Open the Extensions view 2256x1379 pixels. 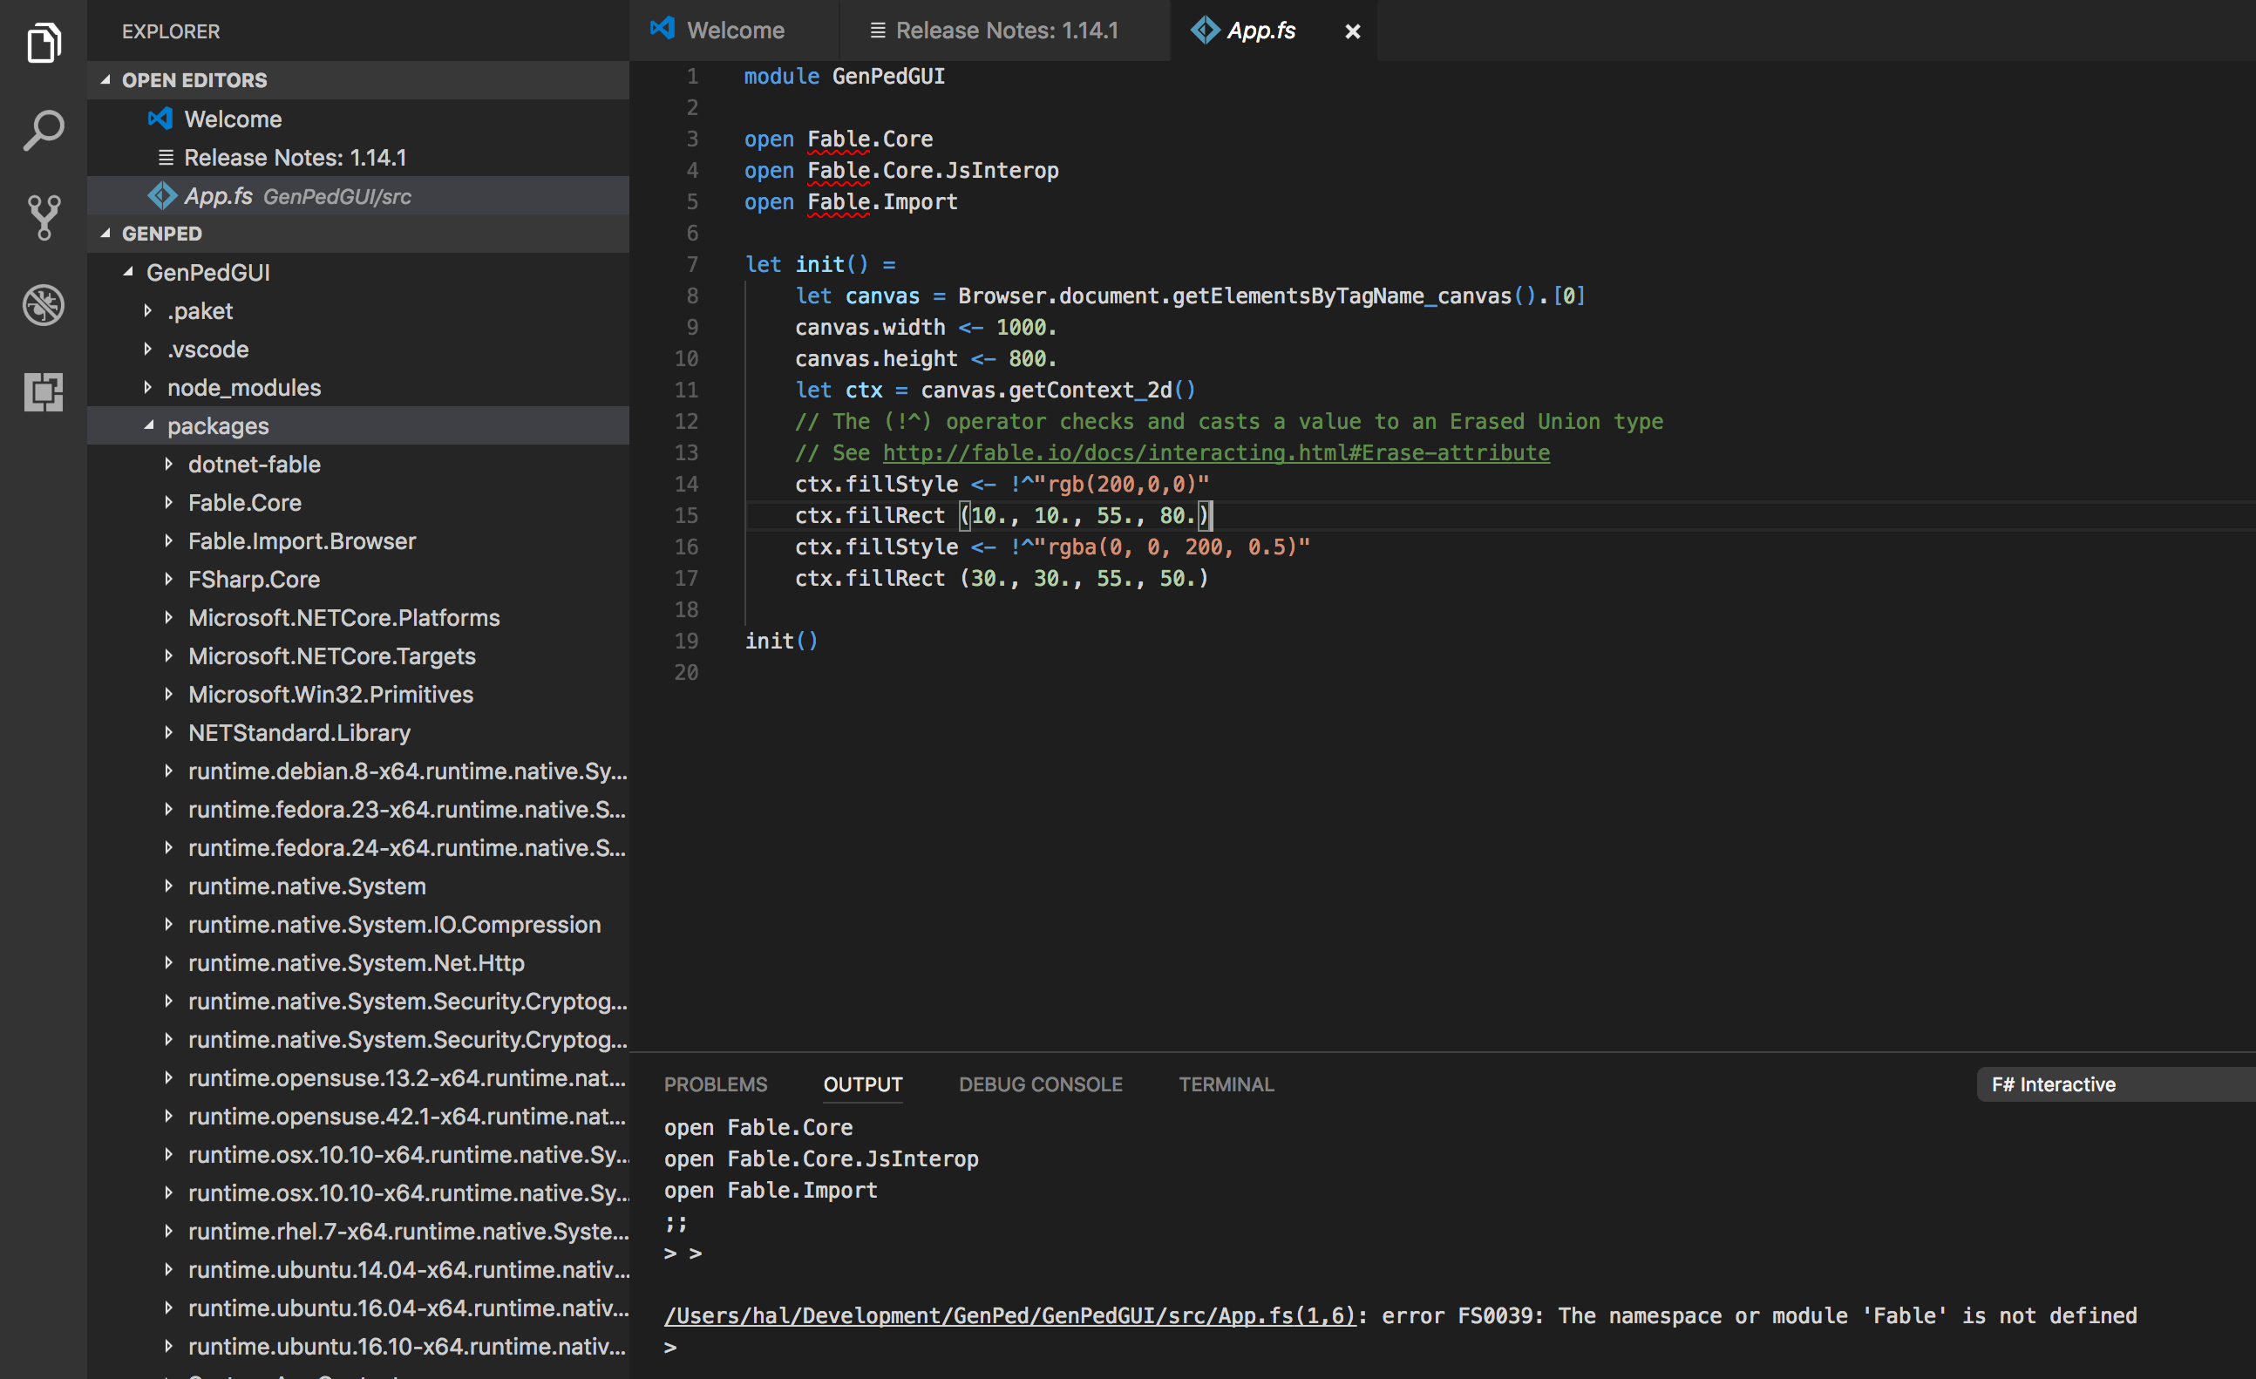[42, 393]
